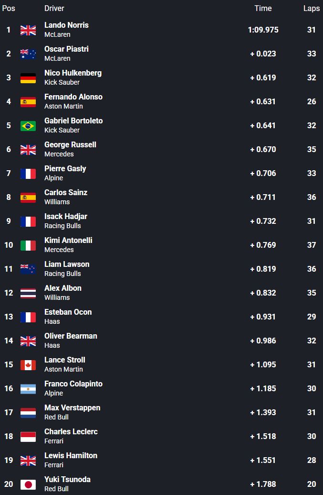Viewport: 323px width, 495px height.
Task: Click the Italian flag beside Kimi Antonelli
Action: click(x=28, y=245)
